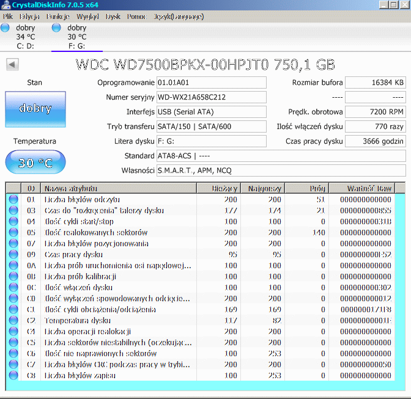411x399 pixels.
Task: Click the CrystalDiskInfo app icon in title bar
Action: (x=6, y=5)
